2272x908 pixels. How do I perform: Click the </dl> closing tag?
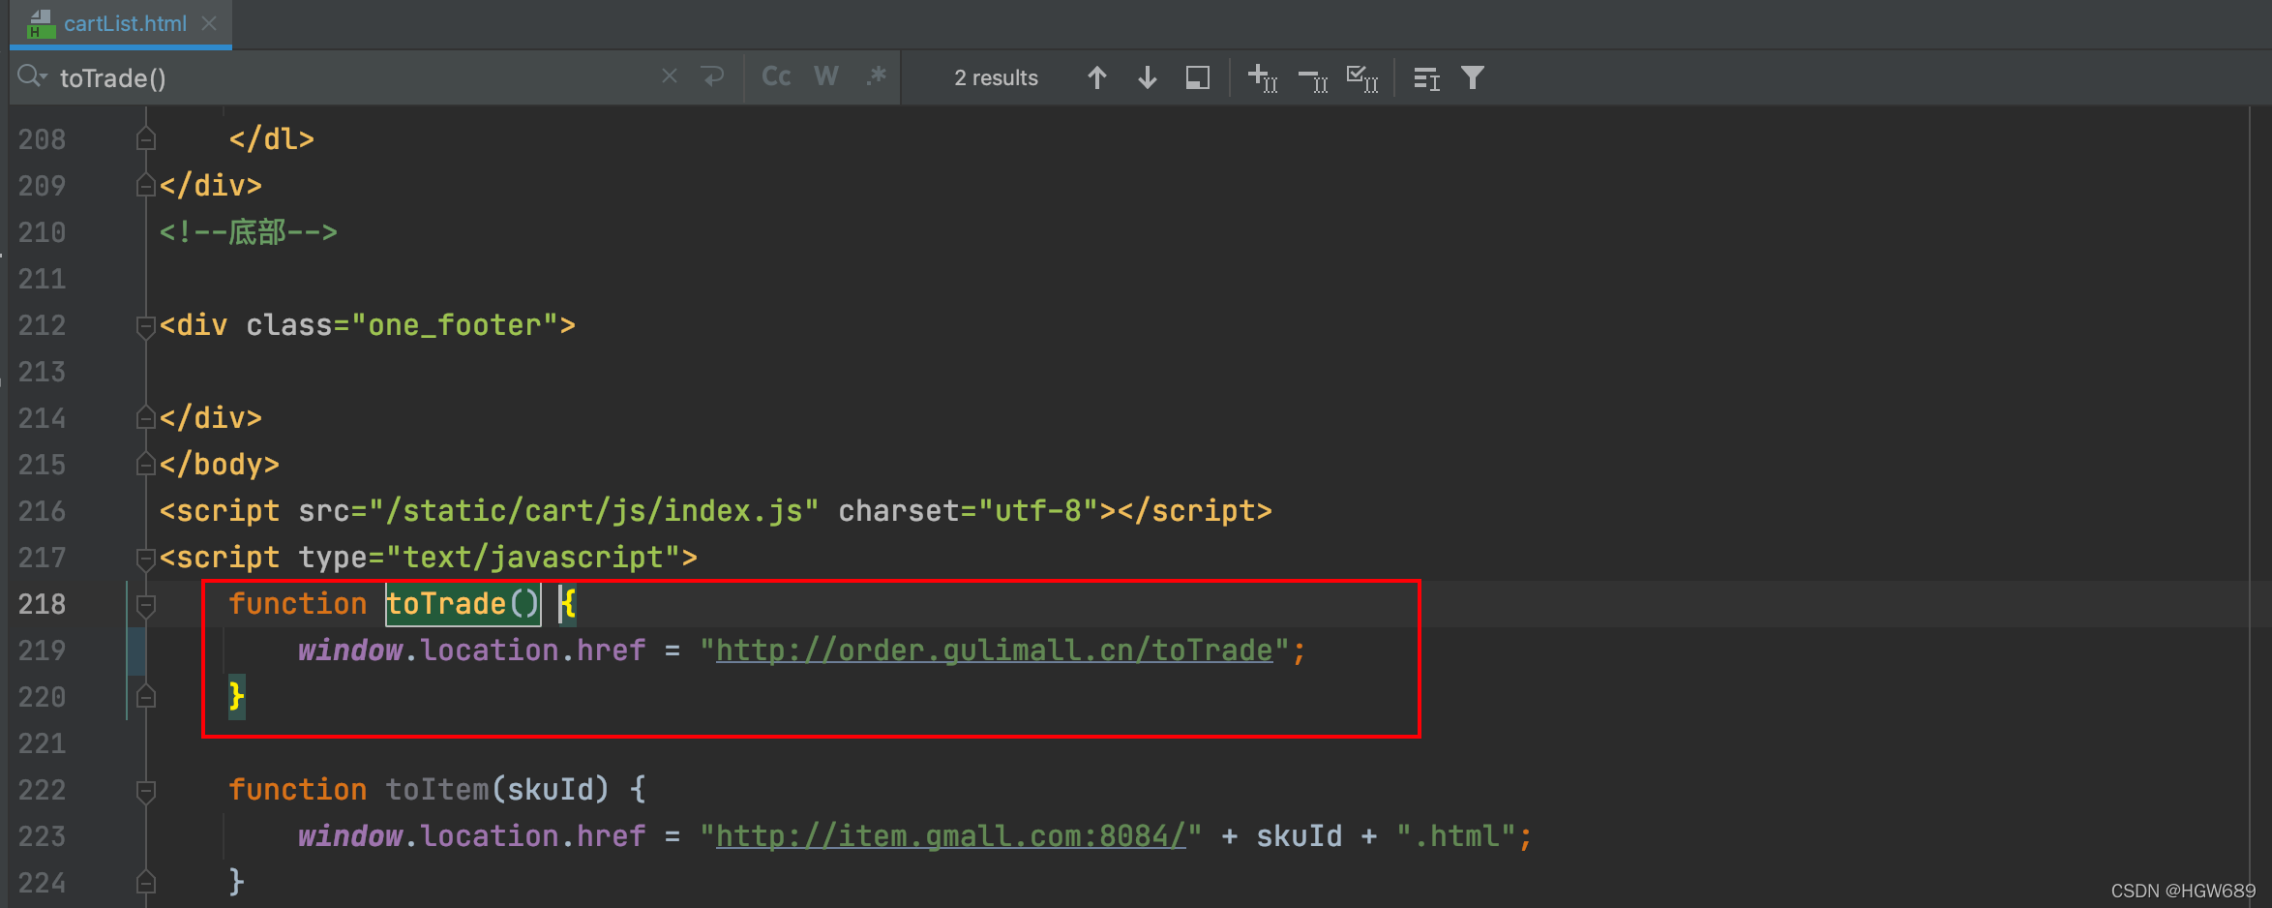coord(271,139)
